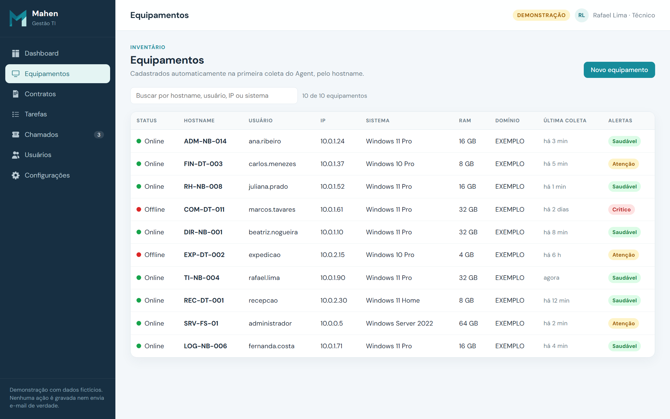Viewport: 670px width, 419px height.
Task: Sort by the ÚLTIMA COLETA column header
Action: point(565,120)
